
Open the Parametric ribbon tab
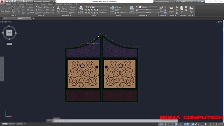tap(29, 4)
